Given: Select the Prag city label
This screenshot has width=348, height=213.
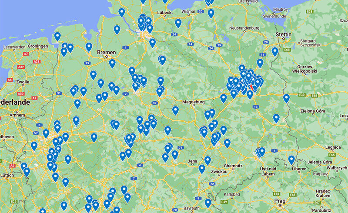Looking at the screenshot, I should [279, 200].
